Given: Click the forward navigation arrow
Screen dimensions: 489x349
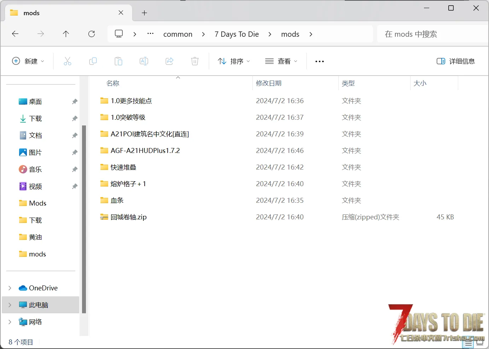Looking at the screenshot, I should click(41, 34).
